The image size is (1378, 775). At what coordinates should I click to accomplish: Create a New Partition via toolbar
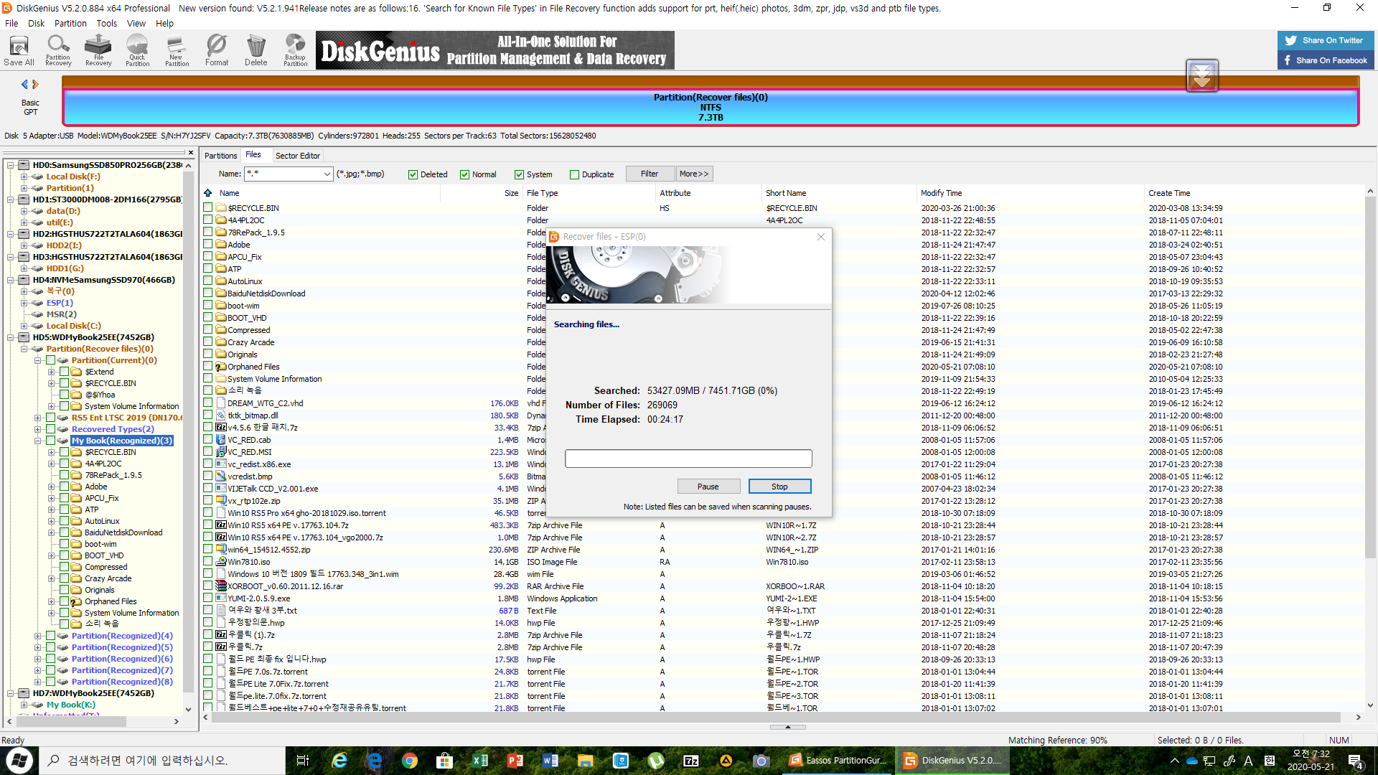pos(177,50)
